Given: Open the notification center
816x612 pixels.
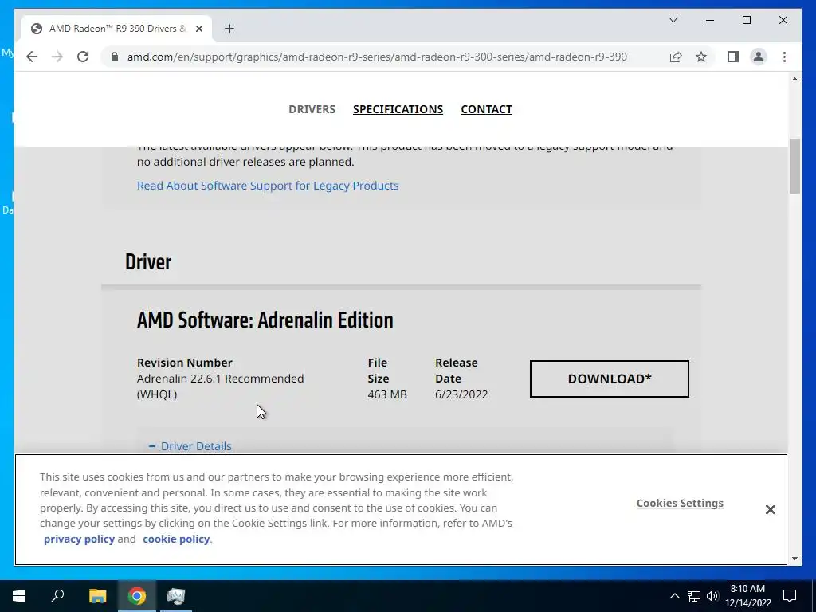Looking at the screenshot, I should pos(790,596).
